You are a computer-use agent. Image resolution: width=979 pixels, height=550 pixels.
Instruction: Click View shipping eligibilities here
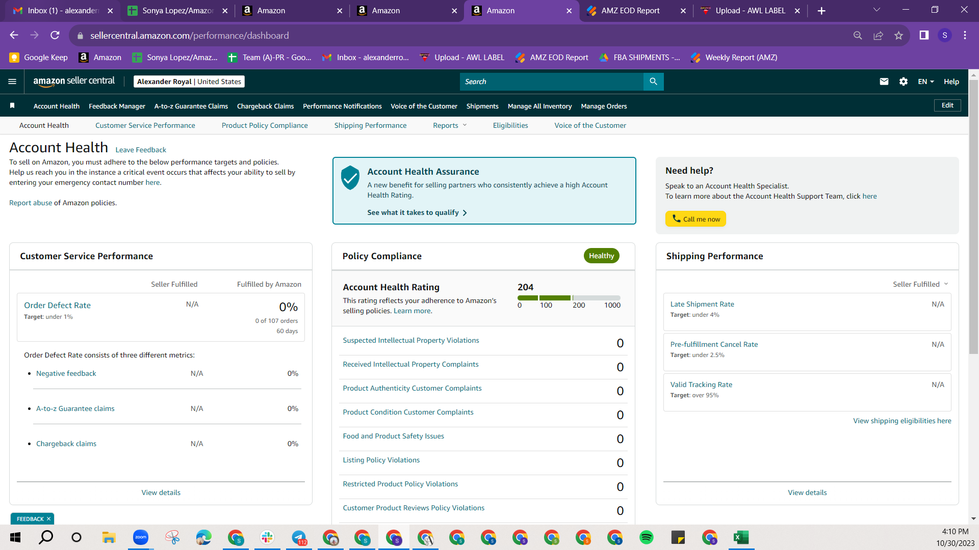pyautogui.click(x=902, y=421)
